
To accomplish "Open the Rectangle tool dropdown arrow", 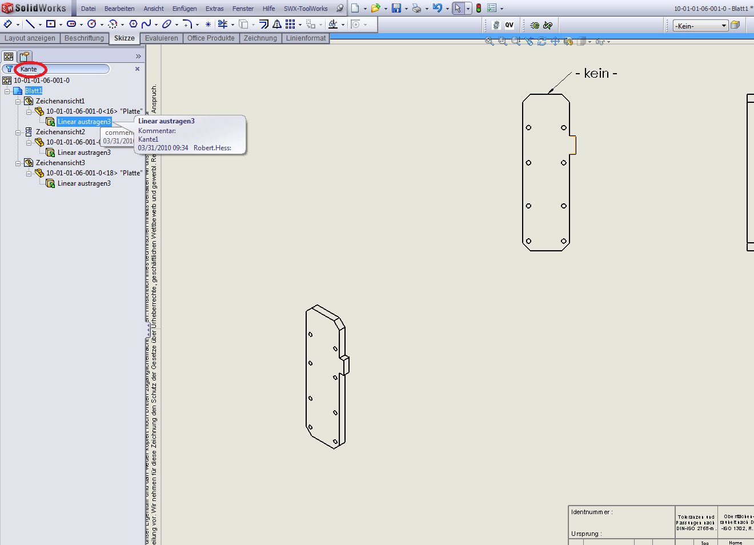I will pos(61,25).
